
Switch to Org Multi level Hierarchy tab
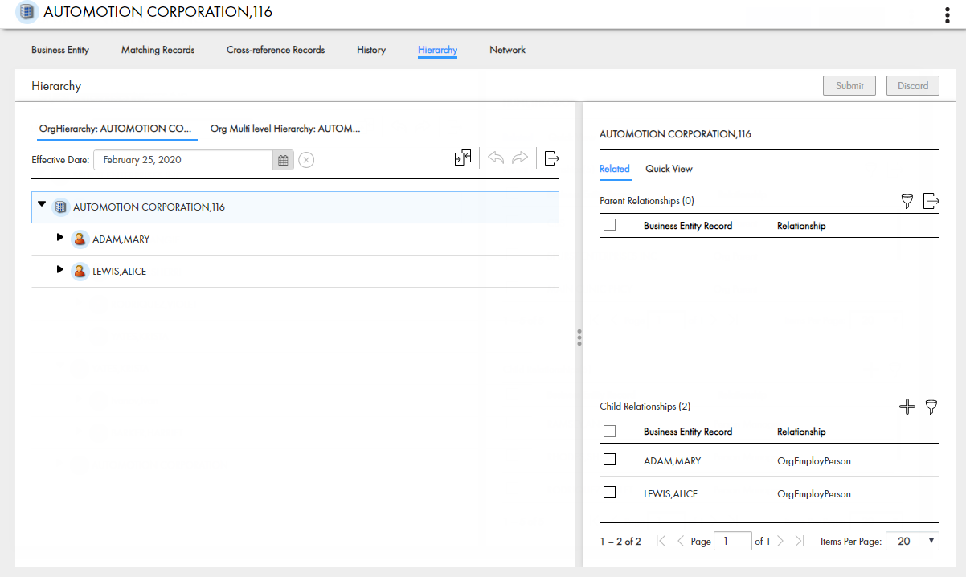[x=284, y=129]
